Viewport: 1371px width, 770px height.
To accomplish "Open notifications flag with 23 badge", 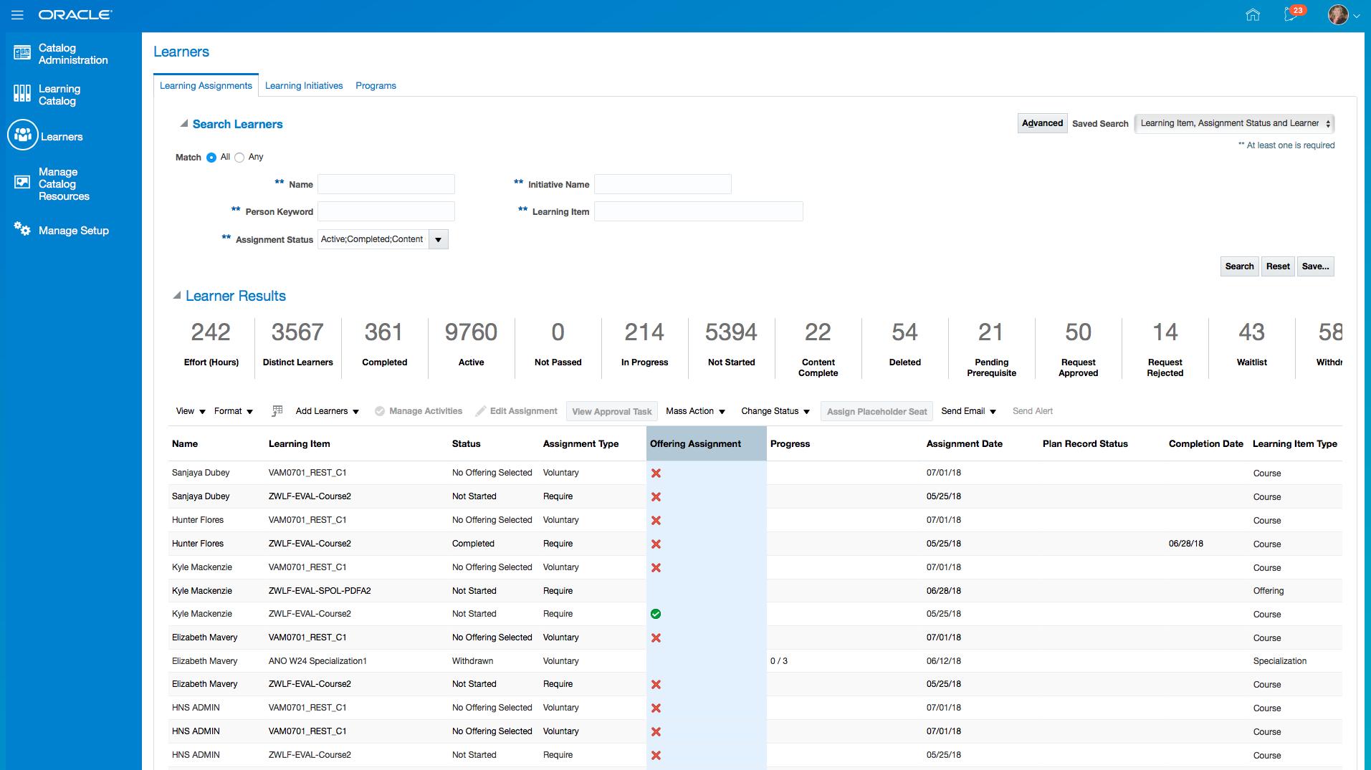I will [1291, 14].
